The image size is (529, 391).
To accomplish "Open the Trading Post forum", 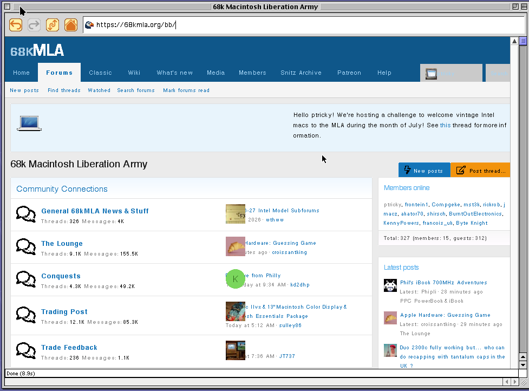I will 64,312.
